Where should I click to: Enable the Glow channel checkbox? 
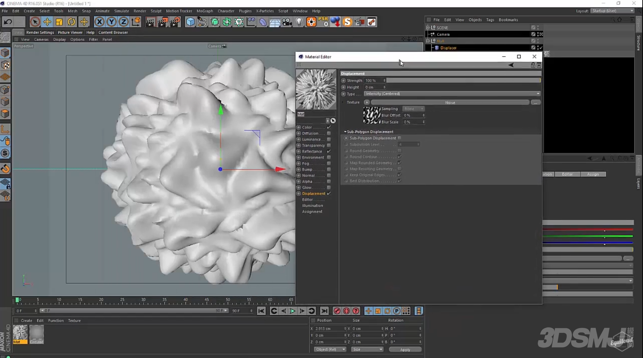point(329,188)
